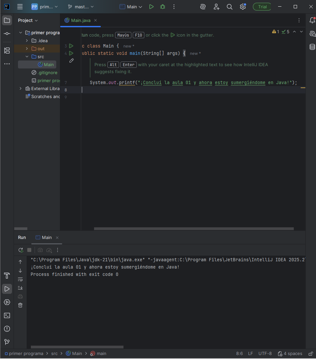Screen dimensions: 316x359
Task: Open editor tab options kebab menu
Action: coord(299,20)
